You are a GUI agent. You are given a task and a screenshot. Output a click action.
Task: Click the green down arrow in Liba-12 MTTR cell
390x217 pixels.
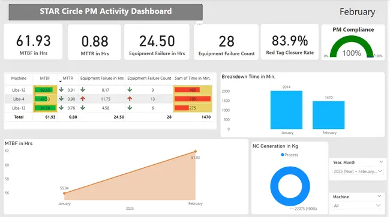click(x=61, y=90)
